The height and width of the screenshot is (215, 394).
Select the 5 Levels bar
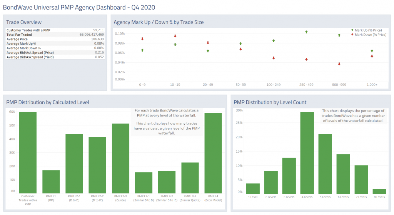point(325,164)
